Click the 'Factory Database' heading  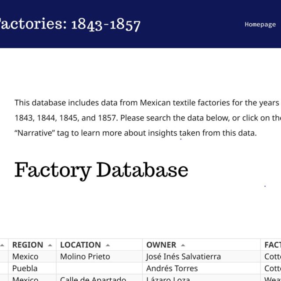click(x=101, y=170)
